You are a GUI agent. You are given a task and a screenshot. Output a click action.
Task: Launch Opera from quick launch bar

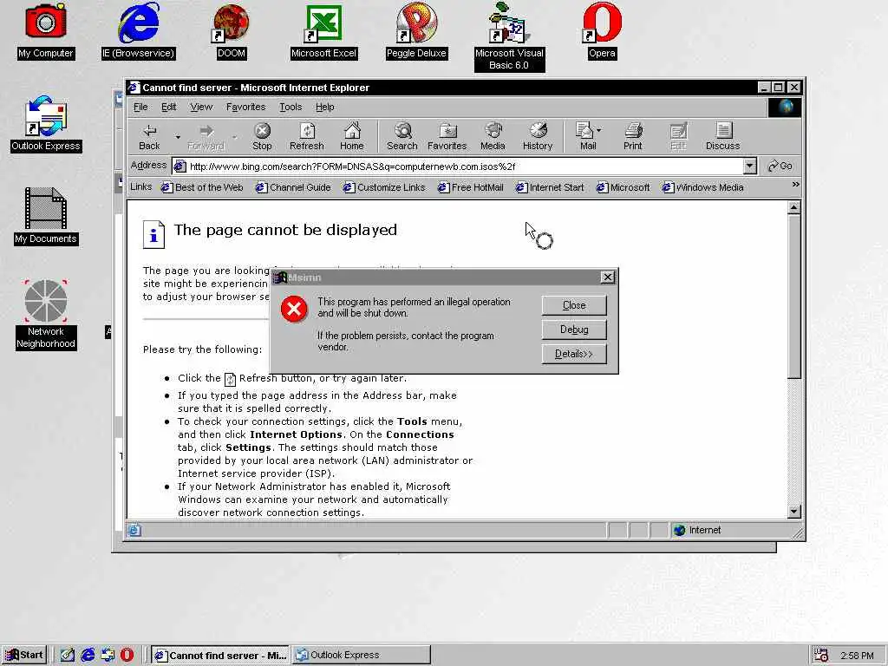coord(127,655)
